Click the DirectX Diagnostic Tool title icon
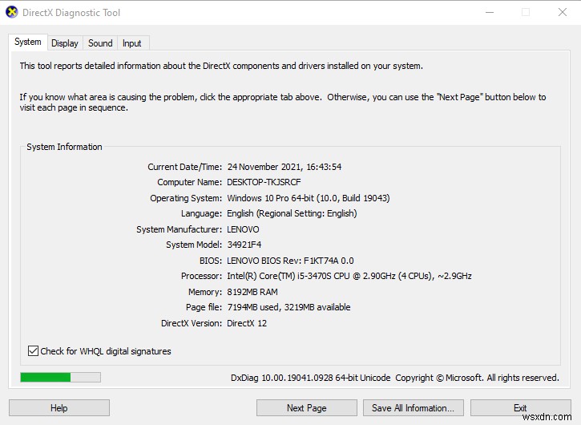The width and height of the screenshot is (581, 425). [12, 12]
